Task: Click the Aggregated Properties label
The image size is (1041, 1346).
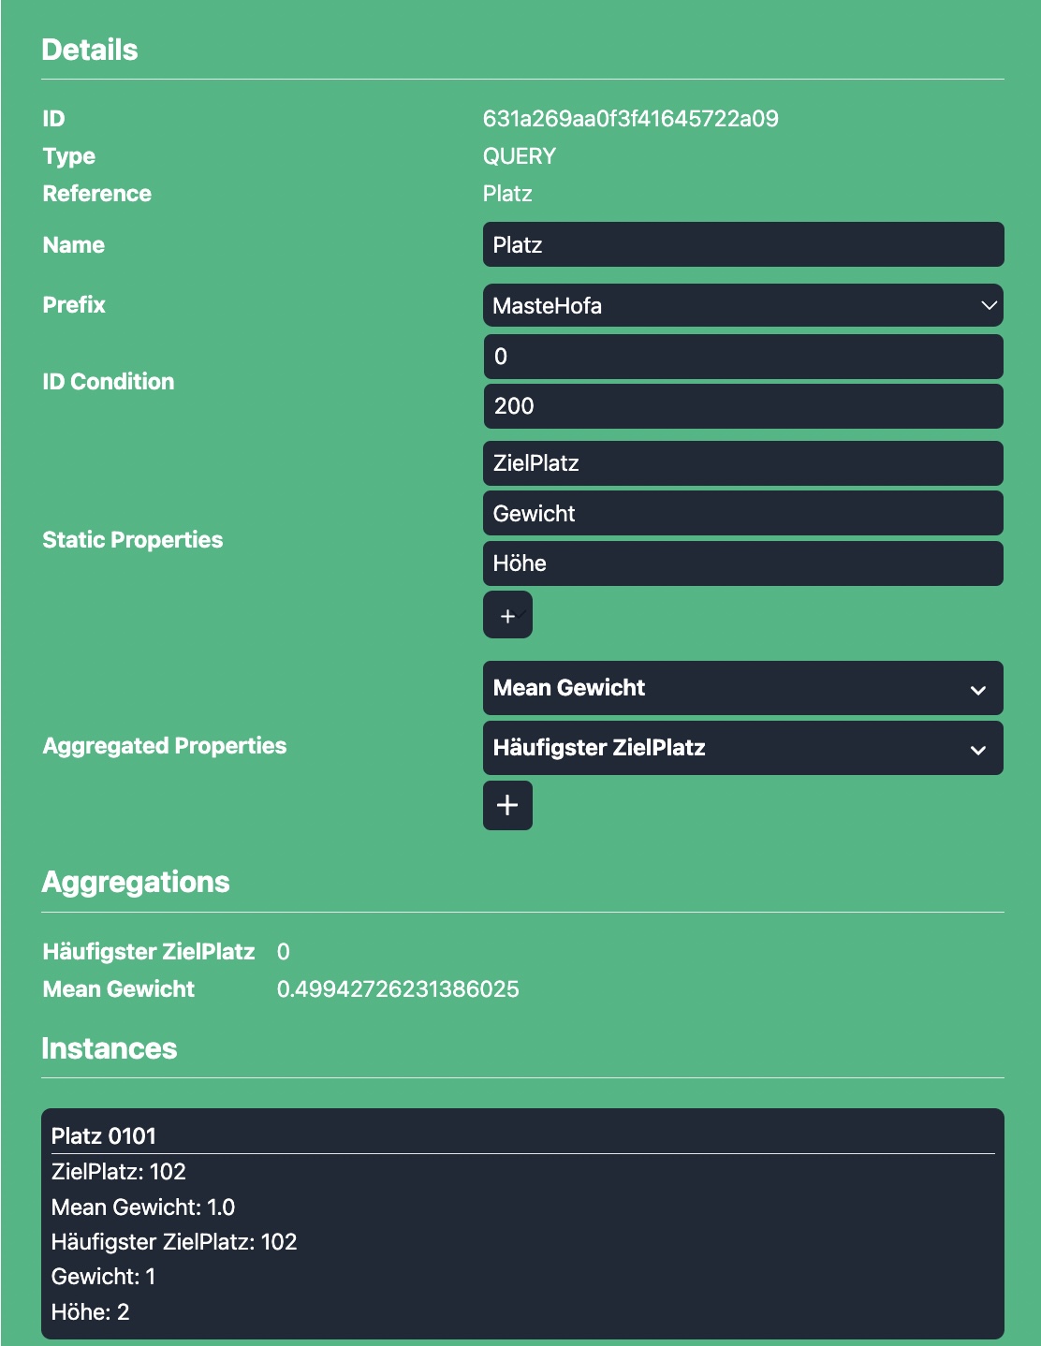Action: (165, 746)
